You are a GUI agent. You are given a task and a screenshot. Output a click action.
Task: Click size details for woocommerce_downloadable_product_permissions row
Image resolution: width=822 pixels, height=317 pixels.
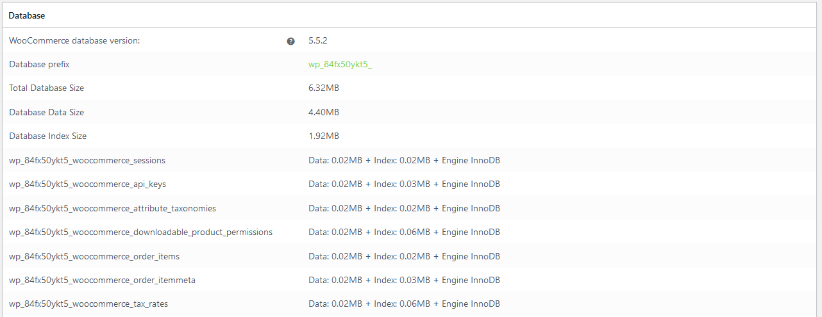[x=404, y=232]
